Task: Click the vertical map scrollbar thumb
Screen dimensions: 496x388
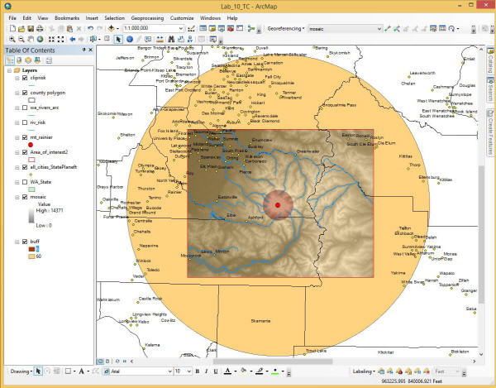Action: (481, 234)
